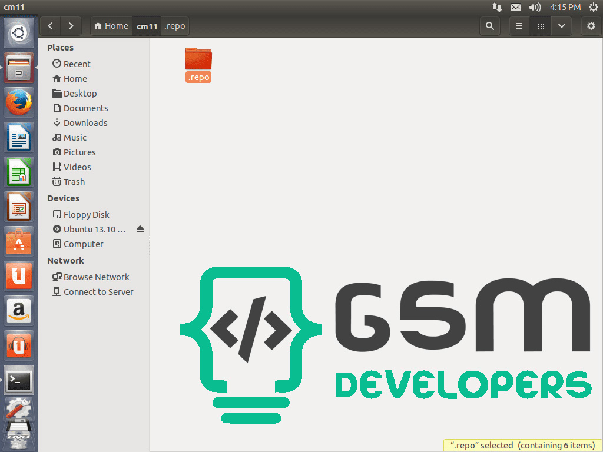Viewport: 603px width, 452px height.
Task: Open the Ubuntu One launcher icon
Action: pyautogui.click(x=19, y=276)
